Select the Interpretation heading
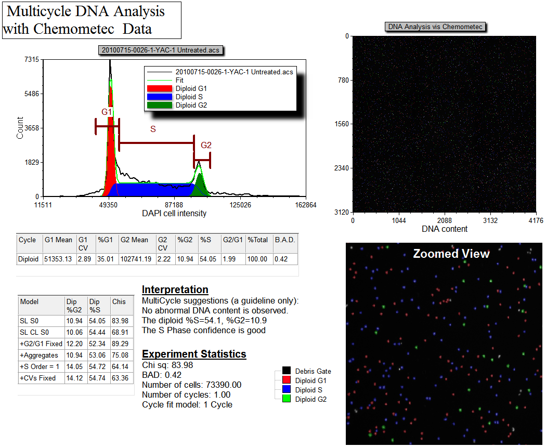 175,290
